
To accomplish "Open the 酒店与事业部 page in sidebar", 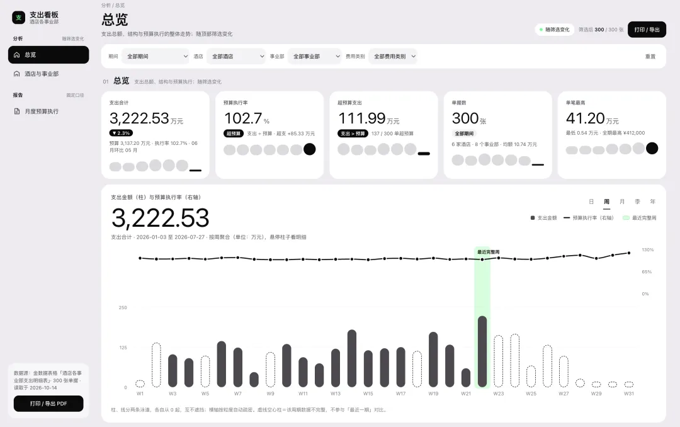I will tap(48, 74).
